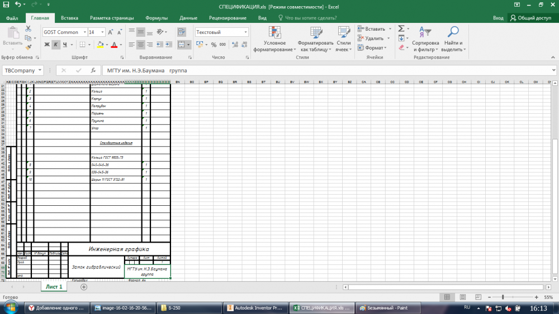
Task: Click the percent style icon
Action: tap(214, 45)
